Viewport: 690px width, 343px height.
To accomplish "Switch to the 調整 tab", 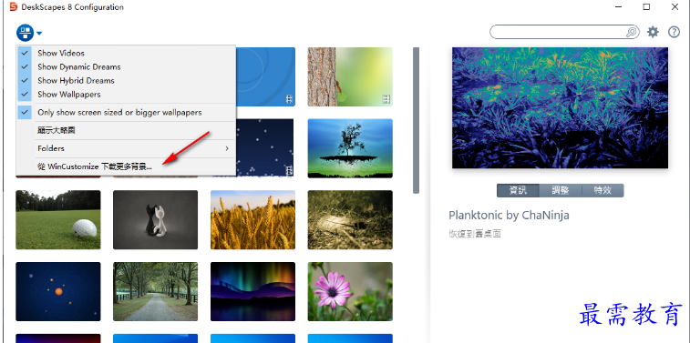I will (x=561, y=190).
